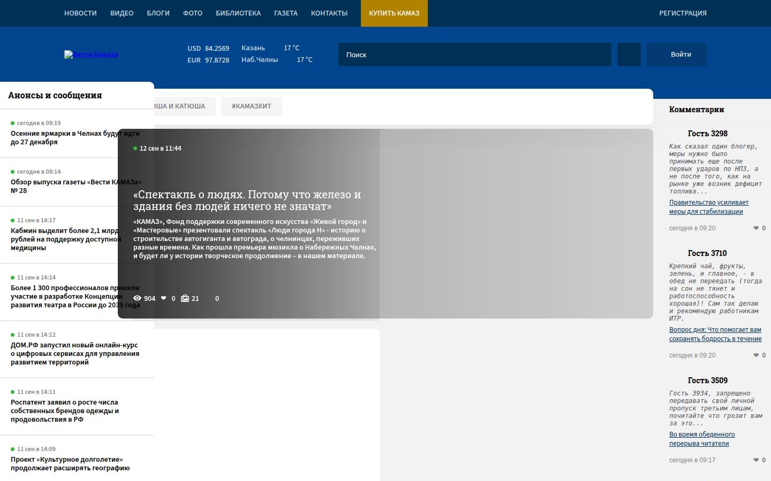The height and width of the screenshot is (481, 771).
Task: Click the Анонсы и сообщения heading
Action: click(x=55, y=95)
